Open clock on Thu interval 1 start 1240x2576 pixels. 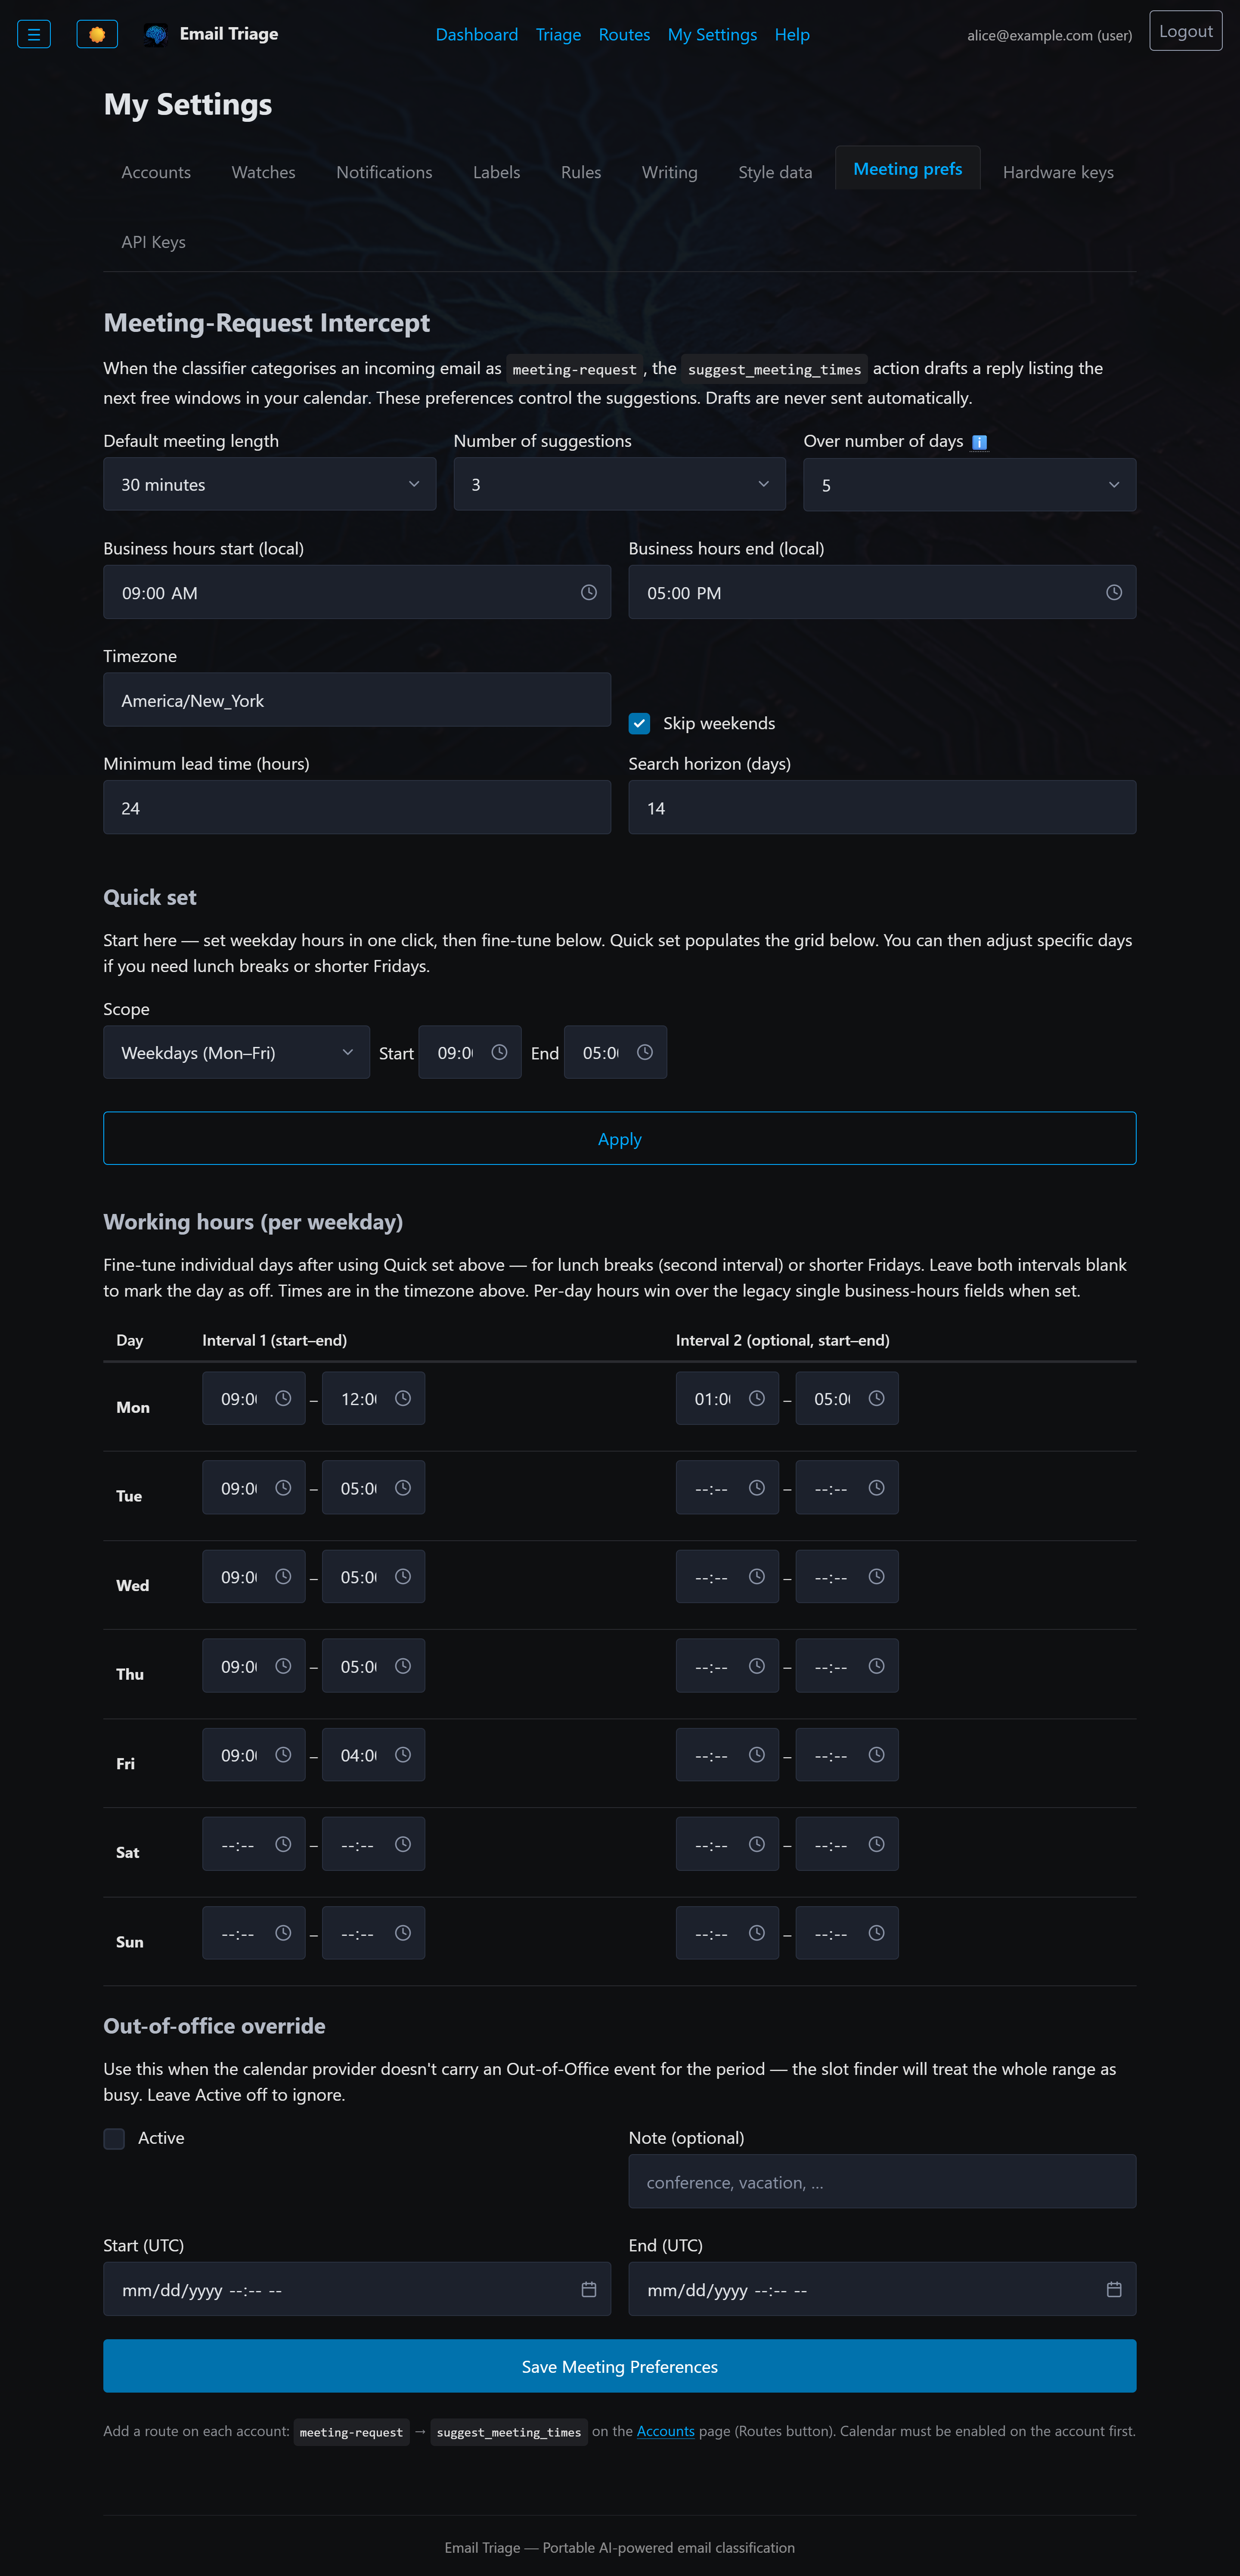(283, 1666)
